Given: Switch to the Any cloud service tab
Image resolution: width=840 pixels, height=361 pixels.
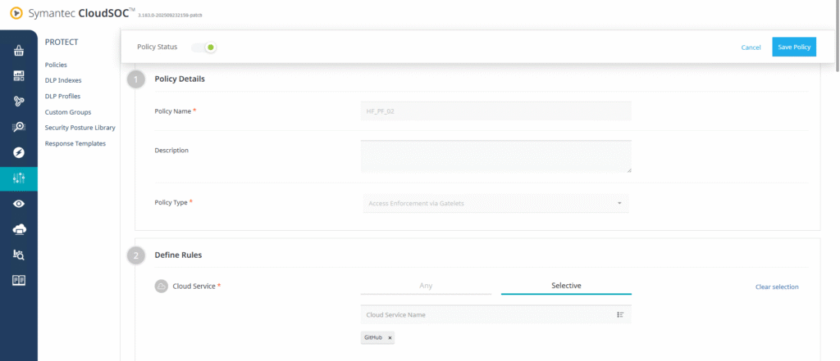Looking at the screenshot, I should tap(426, 286).
